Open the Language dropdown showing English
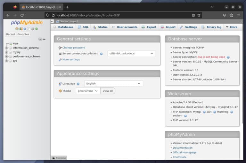This screenshot has height=163, width=246. point(113,84)
